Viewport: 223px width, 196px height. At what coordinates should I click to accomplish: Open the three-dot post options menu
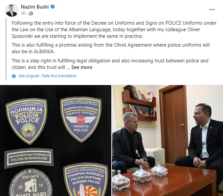(x=212, y=10)
